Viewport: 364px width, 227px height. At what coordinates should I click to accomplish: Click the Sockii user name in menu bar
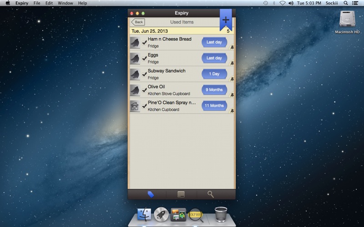point(332,3)
